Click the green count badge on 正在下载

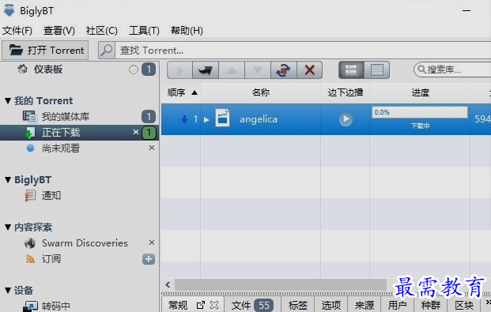coord(149,133)
